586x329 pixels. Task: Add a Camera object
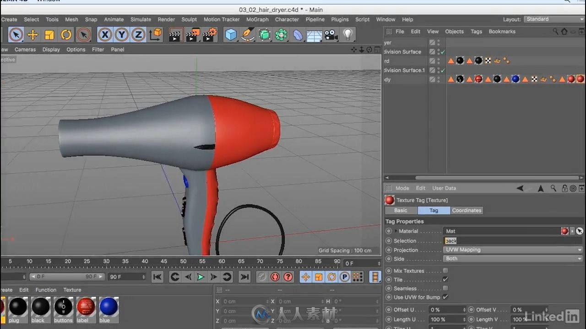(x=331, y=35)
